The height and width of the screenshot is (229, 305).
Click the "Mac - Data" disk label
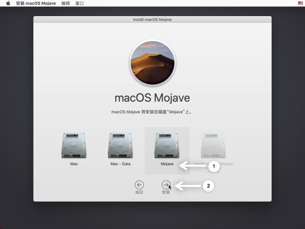coord(121,164)
